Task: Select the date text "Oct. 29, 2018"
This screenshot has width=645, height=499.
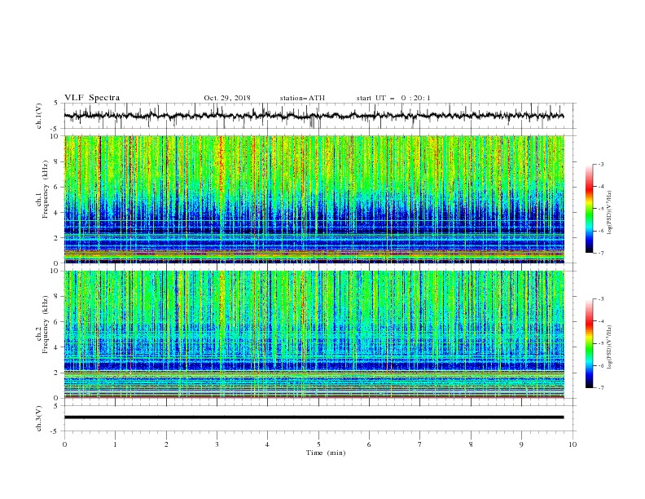Action: pos(227,98)
